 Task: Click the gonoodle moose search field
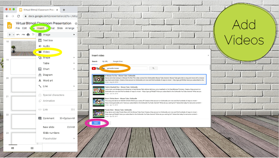(127, 68)
